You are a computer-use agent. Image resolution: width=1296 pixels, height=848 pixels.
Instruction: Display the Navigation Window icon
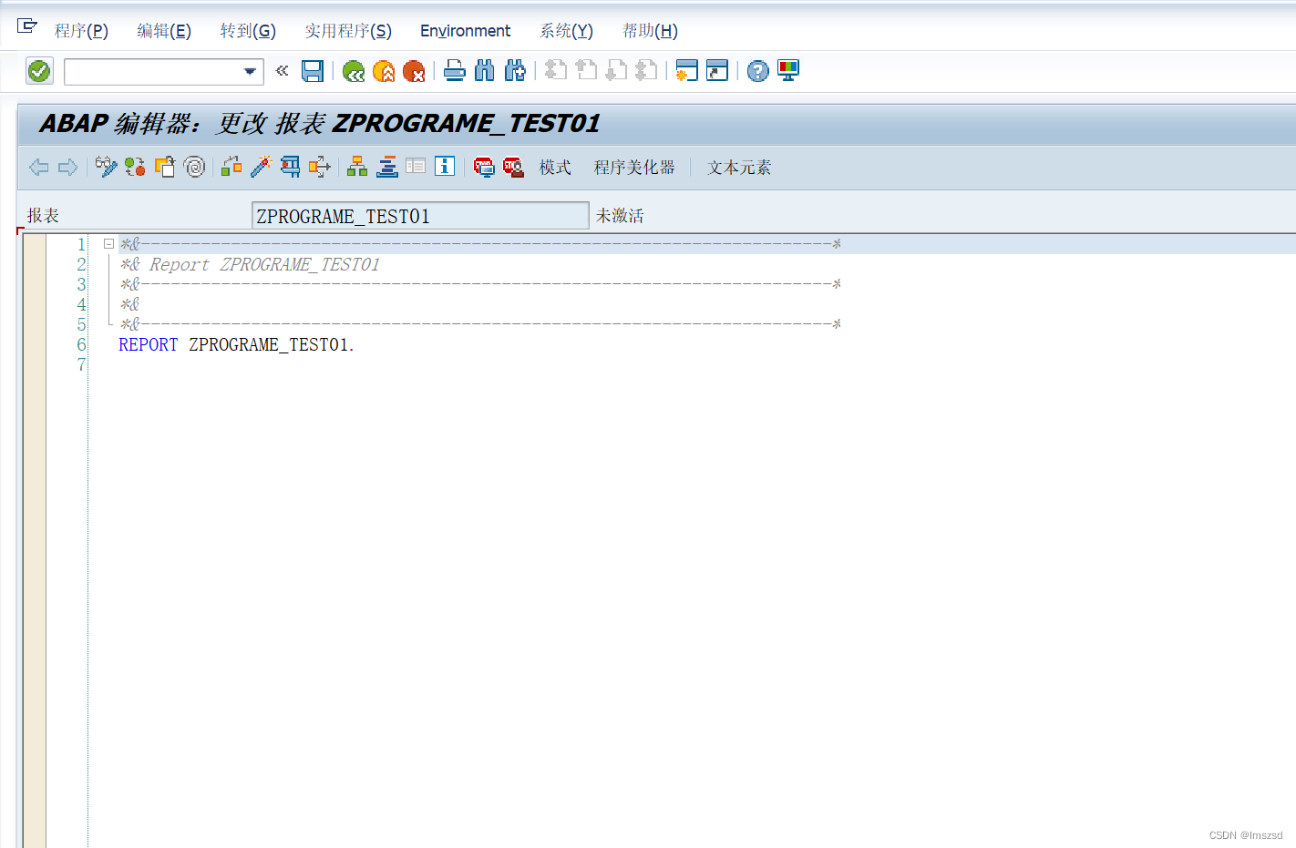(x=387, y=167)
